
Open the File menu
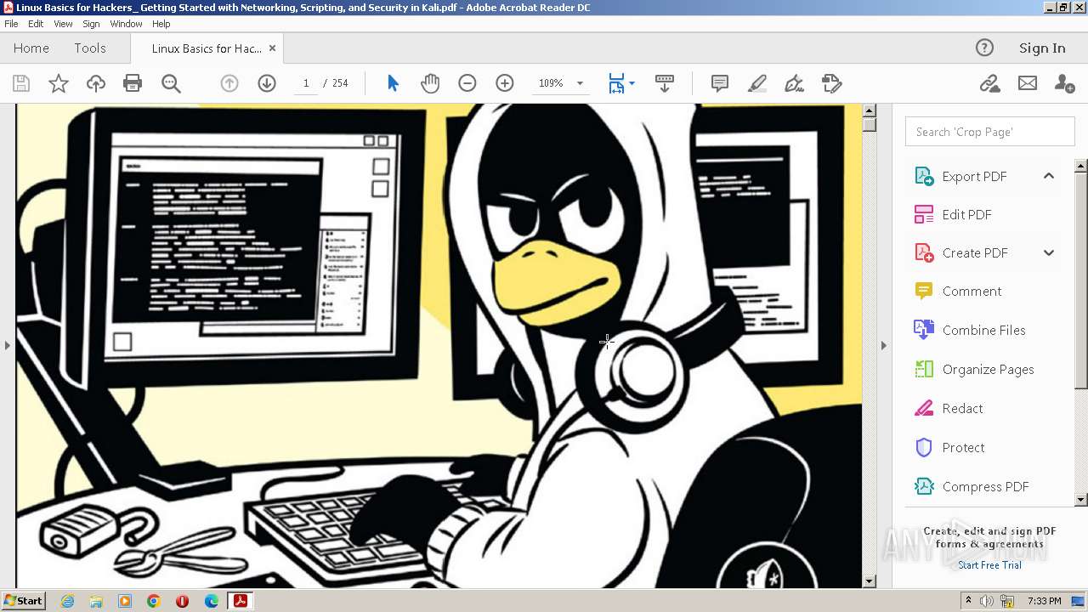point(11,24)
